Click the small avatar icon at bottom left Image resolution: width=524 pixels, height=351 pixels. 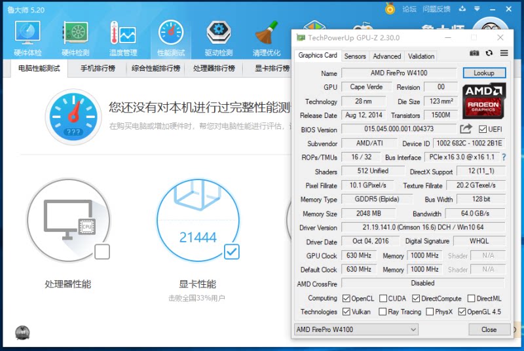(x=22, y=333)
